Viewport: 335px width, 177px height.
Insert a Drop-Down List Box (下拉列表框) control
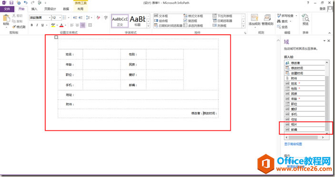pyautogui.click(x=222, y=16)
